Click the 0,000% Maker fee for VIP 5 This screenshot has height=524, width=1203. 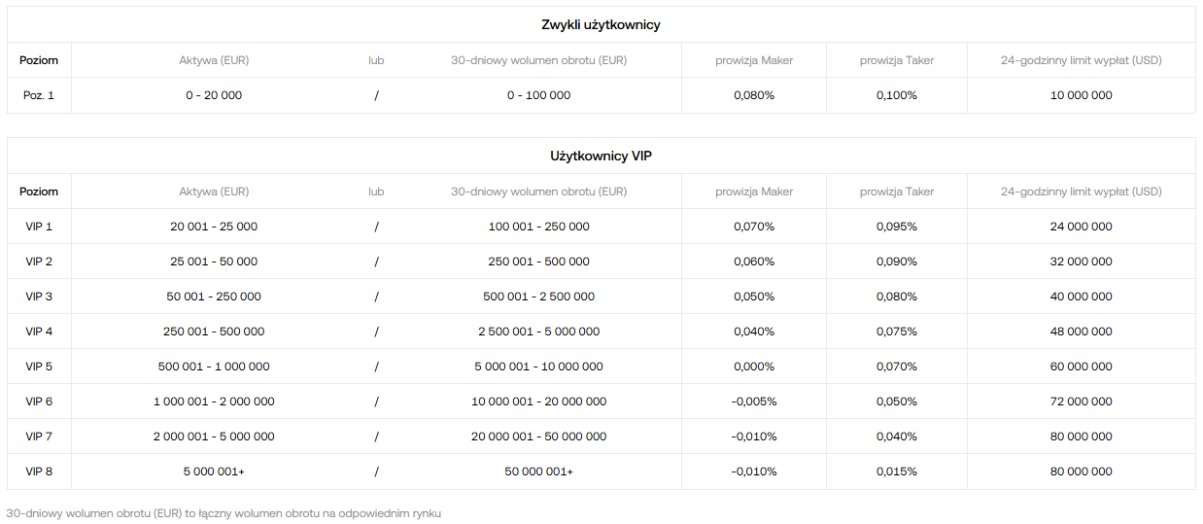[754, 367]
